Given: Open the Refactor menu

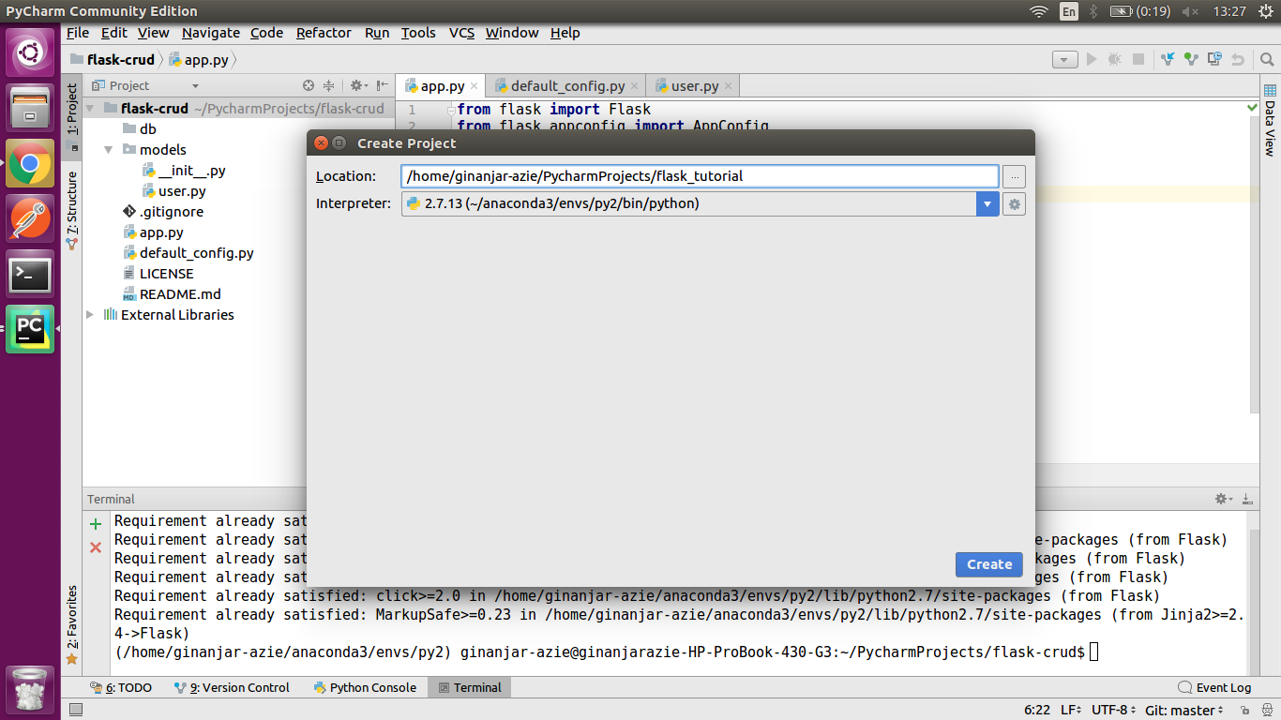Looking at the screenshot, I should (324, 32).
